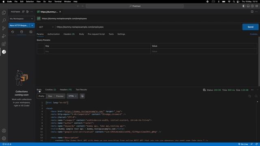
Task: Close the https://dummy.r... editor tab
Action: click(x=60, y=12)
